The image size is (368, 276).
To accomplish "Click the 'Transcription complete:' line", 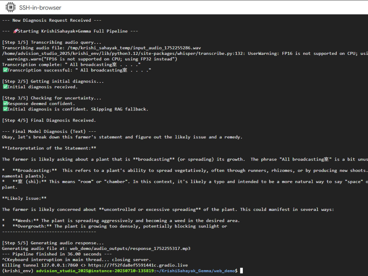I will pyautogui.click(x=71, y=64).
